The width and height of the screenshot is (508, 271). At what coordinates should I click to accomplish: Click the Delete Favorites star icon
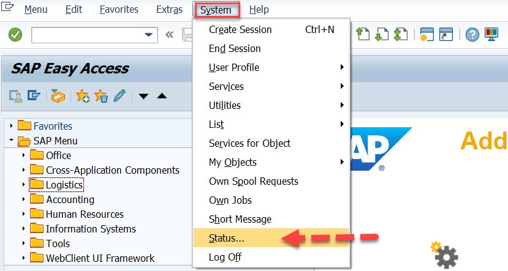(x=100, y=95)
